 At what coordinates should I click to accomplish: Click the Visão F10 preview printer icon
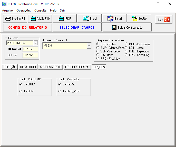(33, 18)
